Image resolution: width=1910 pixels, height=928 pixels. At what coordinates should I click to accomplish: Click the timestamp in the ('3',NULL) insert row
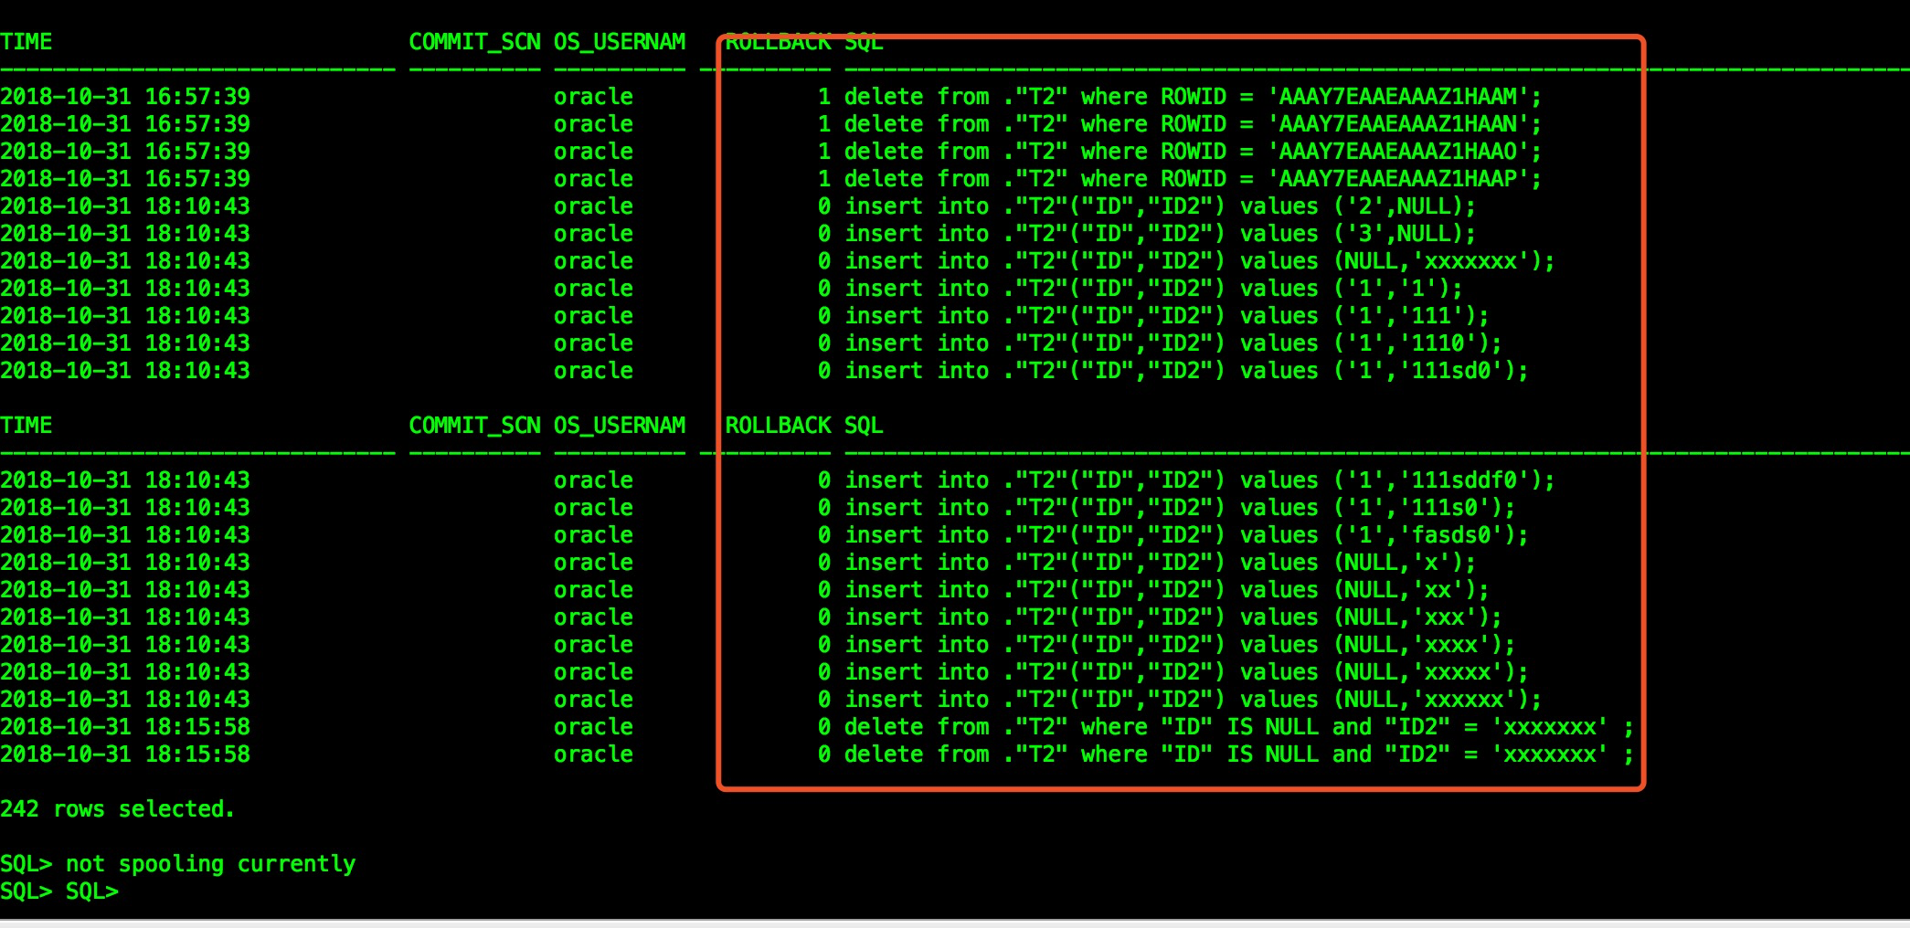click(x=125, y=234)
